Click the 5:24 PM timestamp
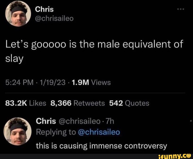The width and height of the screenshot is (193, 159). [x=19, y=82]
